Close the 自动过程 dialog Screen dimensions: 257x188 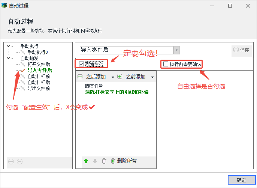[x=248, y=6]
